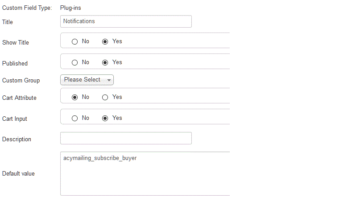Choose No for Cart Attribute

(x=75, y=97)
